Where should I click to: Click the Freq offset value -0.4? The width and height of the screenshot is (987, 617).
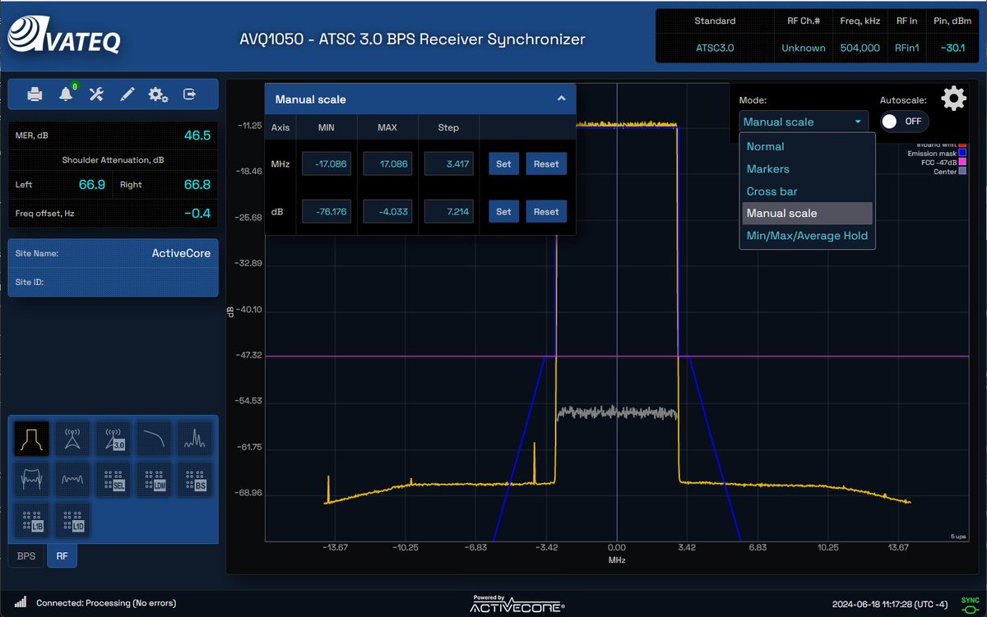(x=197, y=214)
